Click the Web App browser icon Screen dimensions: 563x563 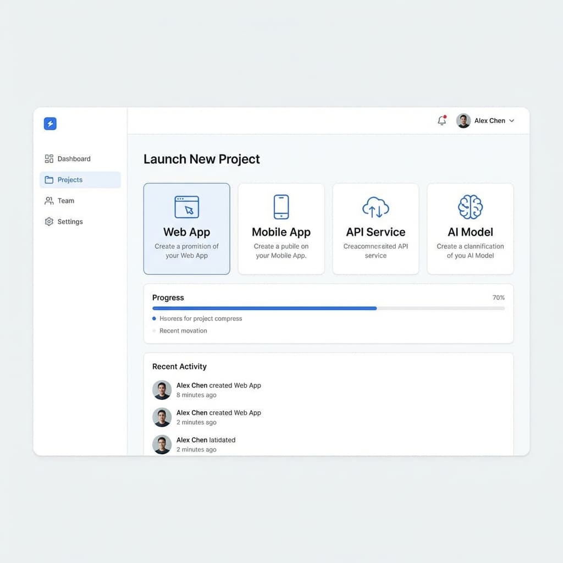pos(186,206)
